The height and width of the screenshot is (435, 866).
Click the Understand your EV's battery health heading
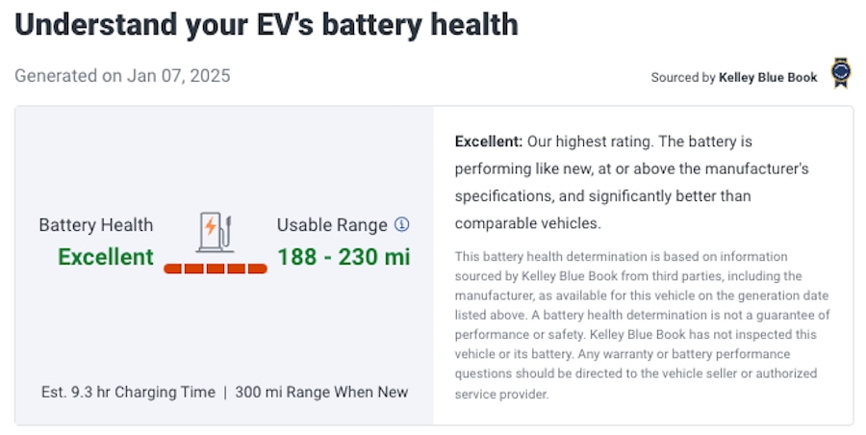coord(267,25)
